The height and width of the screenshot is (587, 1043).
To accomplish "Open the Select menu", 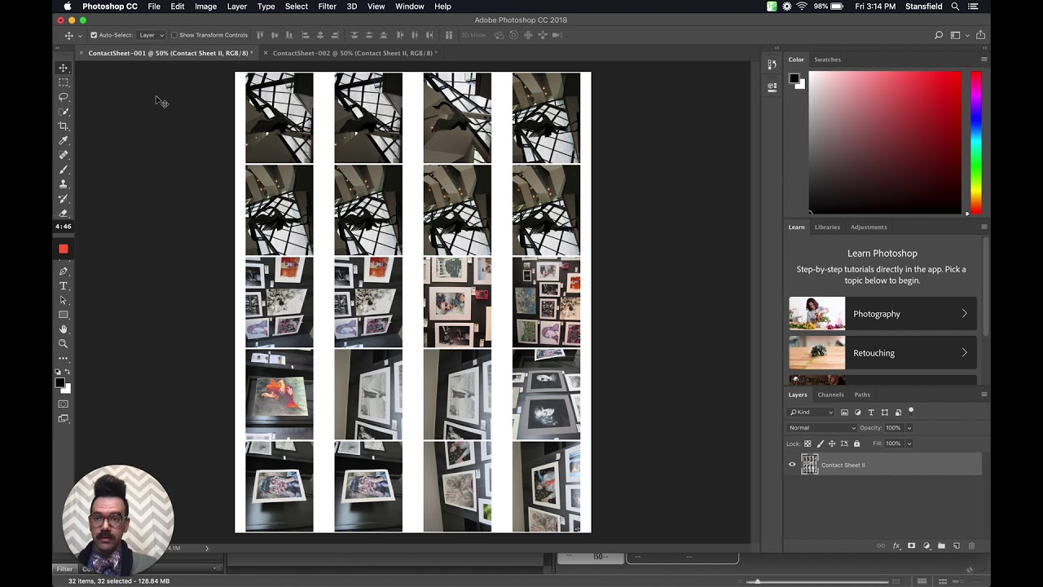I will click(x=296, y=7).
